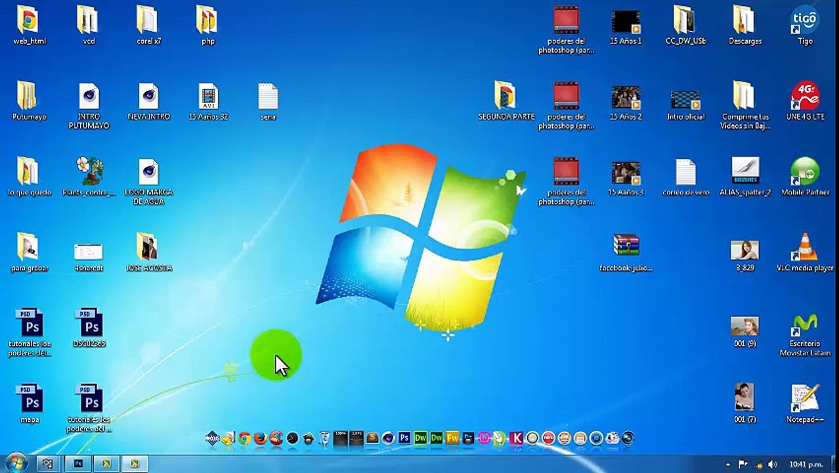
Task: Select the facebook julio WinRAR archive
Action: tap(626, 253)
